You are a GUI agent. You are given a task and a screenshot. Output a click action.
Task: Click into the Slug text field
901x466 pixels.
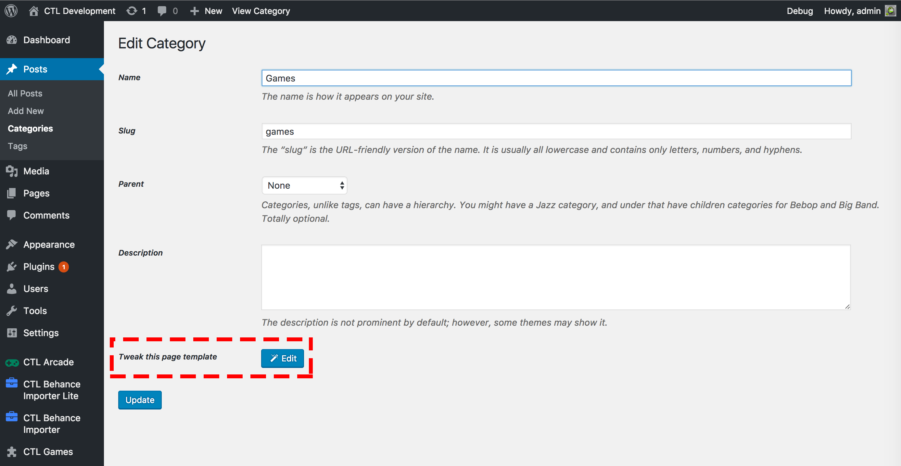pos(556,132)
